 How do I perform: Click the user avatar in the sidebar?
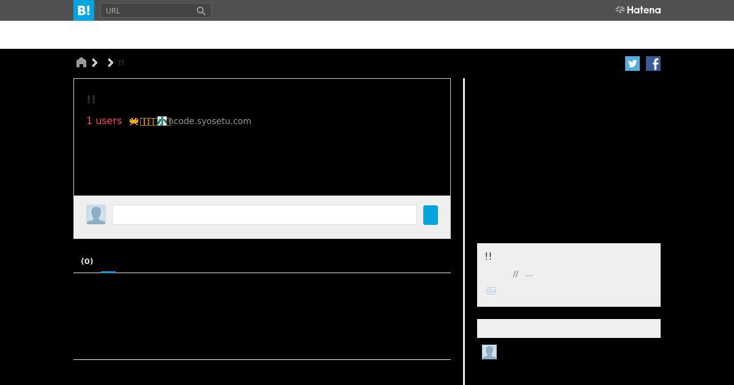point(489,352)
